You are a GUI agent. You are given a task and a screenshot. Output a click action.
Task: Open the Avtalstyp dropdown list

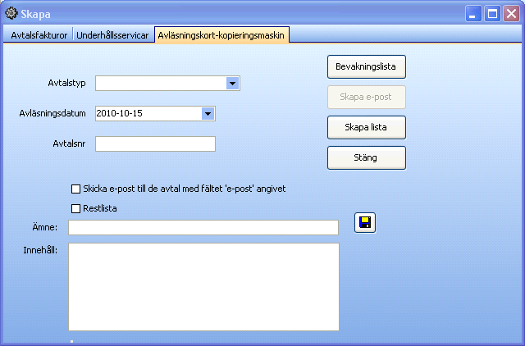coord(232,83)
